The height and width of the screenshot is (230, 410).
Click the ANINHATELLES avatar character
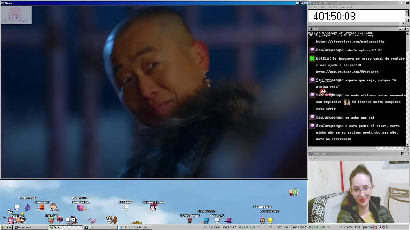[x=153, y=207]
